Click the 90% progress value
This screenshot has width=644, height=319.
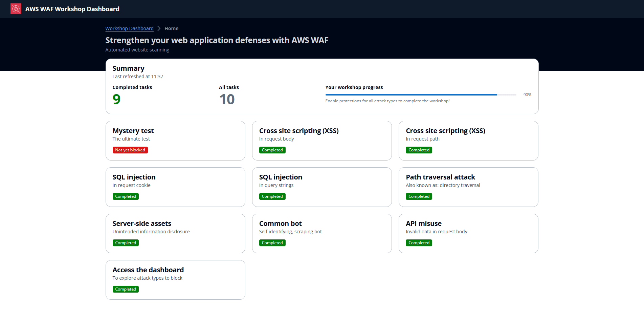point(527,95)
